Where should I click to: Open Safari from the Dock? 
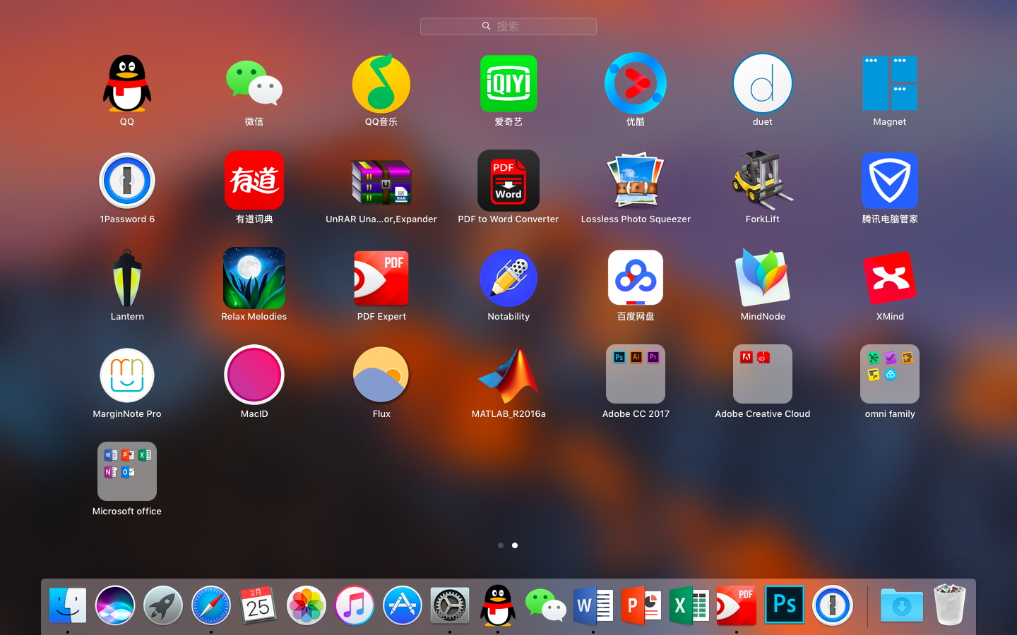tap(211, 605)
